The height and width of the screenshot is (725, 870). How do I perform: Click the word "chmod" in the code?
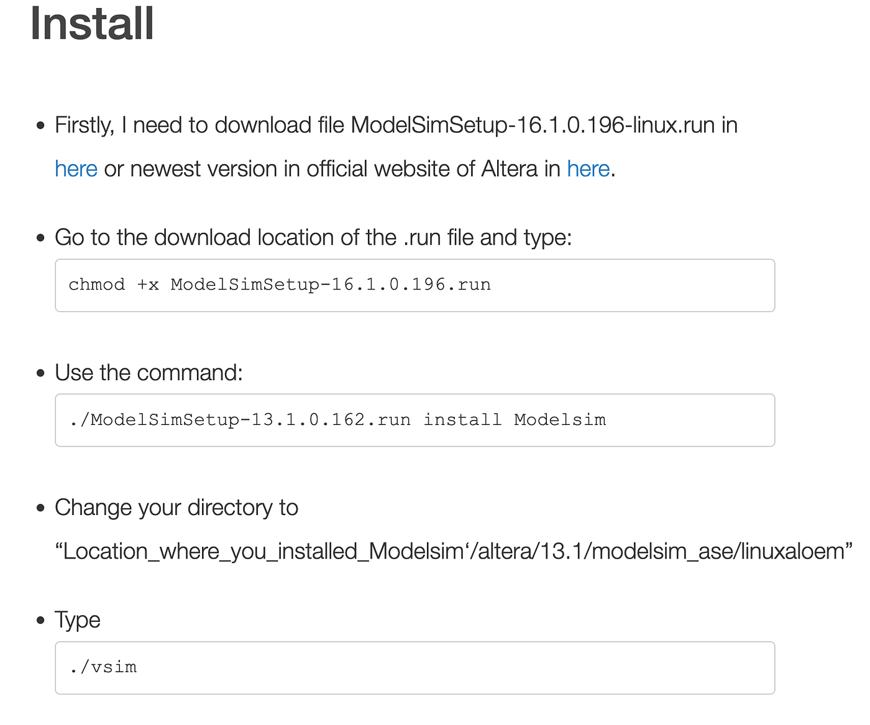coord(96,285)
